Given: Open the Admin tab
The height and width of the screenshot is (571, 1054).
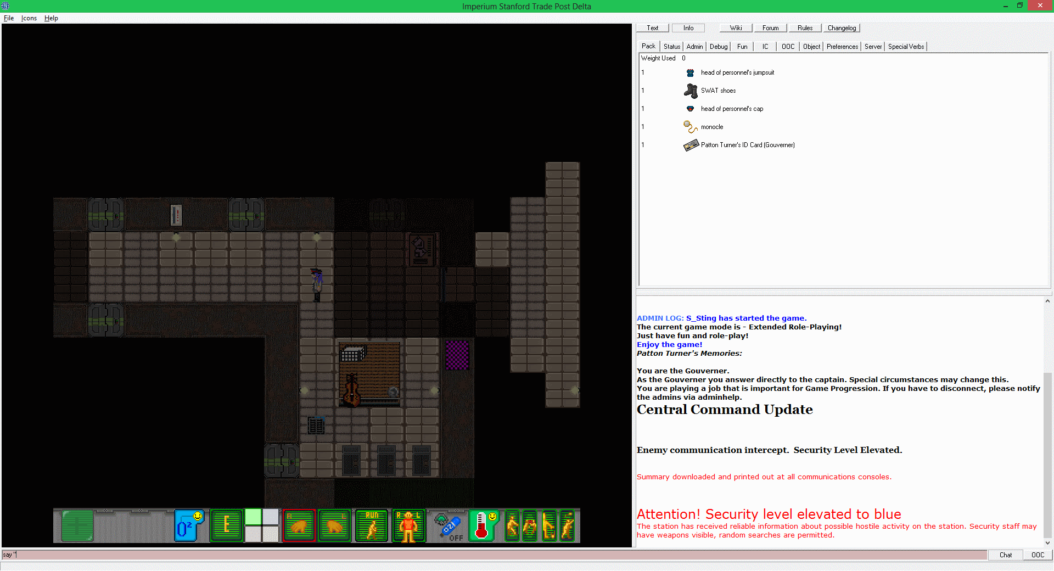Looking at the screenshot, I should [x=694, y=47].
